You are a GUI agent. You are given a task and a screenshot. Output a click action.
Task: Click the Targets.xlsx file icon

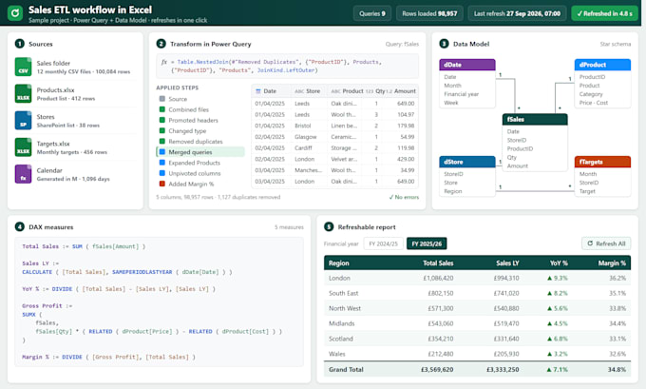pos(23,147)
